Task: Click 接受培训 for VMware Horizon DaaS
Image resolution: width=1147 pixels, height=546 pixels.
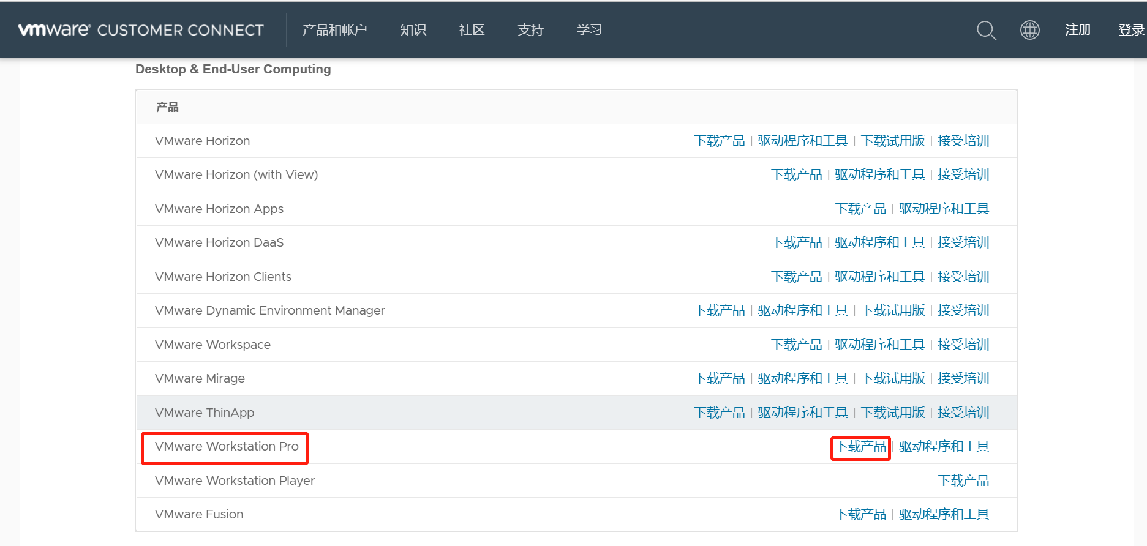Action: (963, 242)
